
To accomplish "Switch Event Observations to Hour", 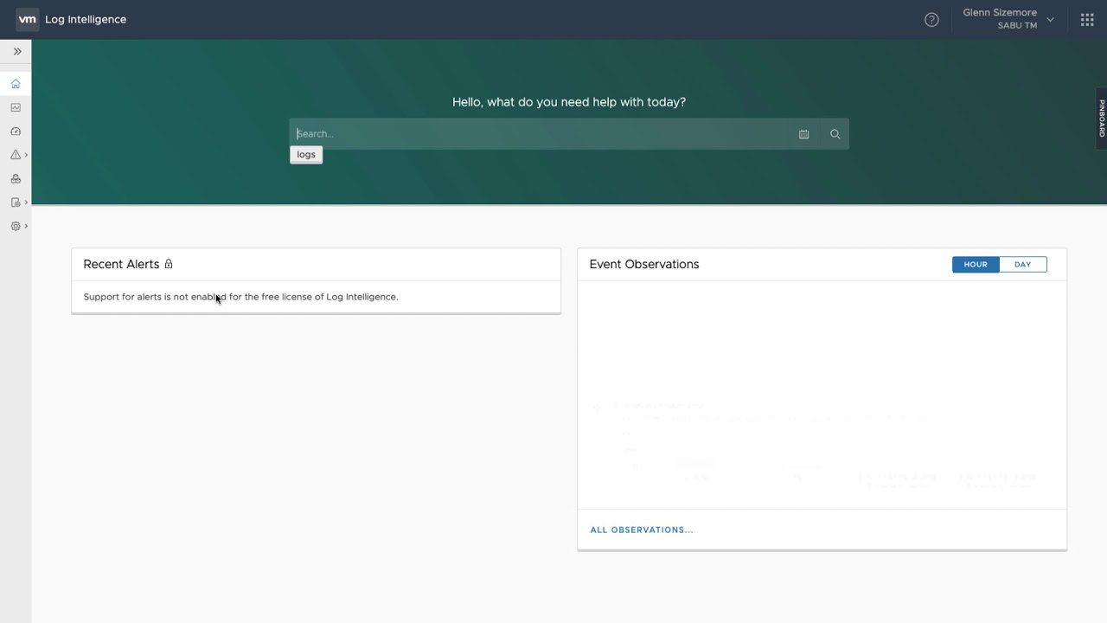I will 976,265.
